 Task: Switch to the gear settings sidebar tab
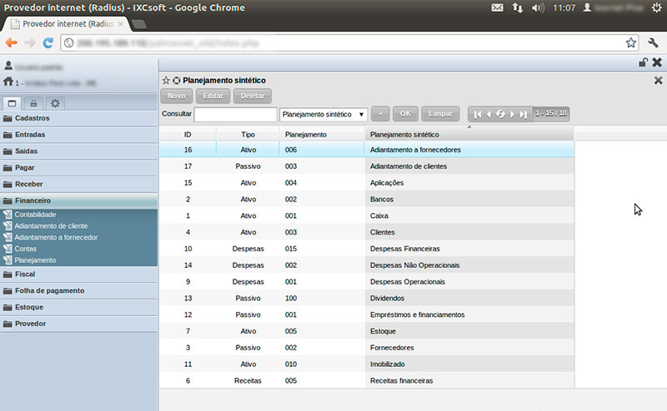pyautogui.click(x=55, y=103)
